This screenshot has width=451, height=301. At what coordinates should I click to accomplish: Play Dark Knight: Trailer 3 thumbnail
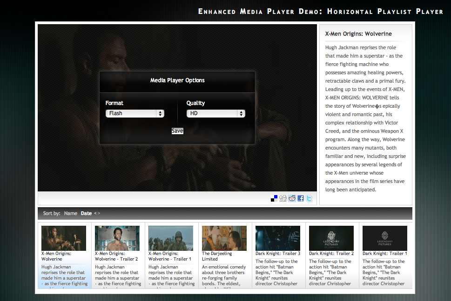click(x=278, y=238)
